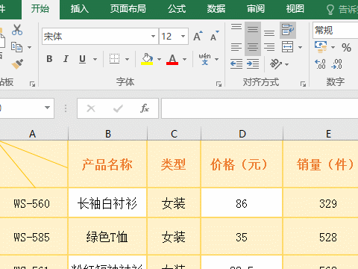The height and width of the screenshot is (269, 358).
Task: Select column D header
Action: (x=242, y=134)
